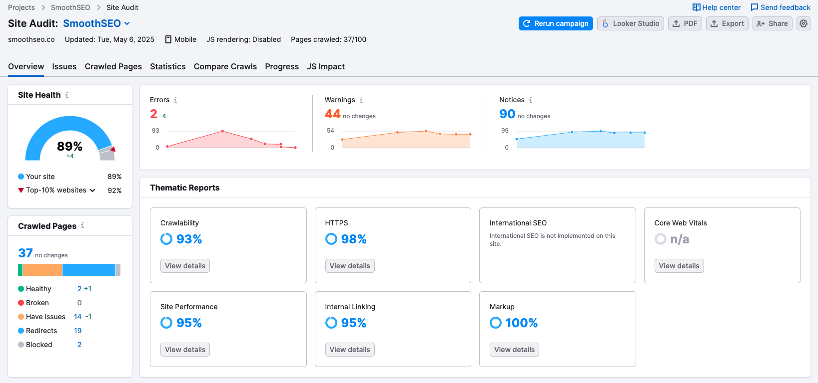Switch to the Issues tab
Viewport: 818px width, 383px height.
[64, 66]
